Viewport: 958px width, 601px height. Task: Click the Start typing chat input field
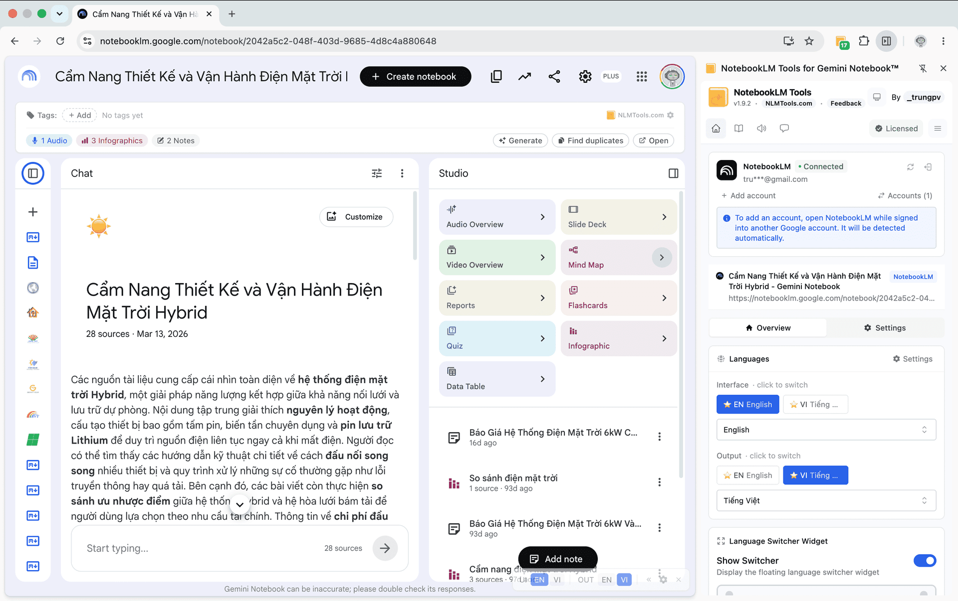click(x=200, y=548)
